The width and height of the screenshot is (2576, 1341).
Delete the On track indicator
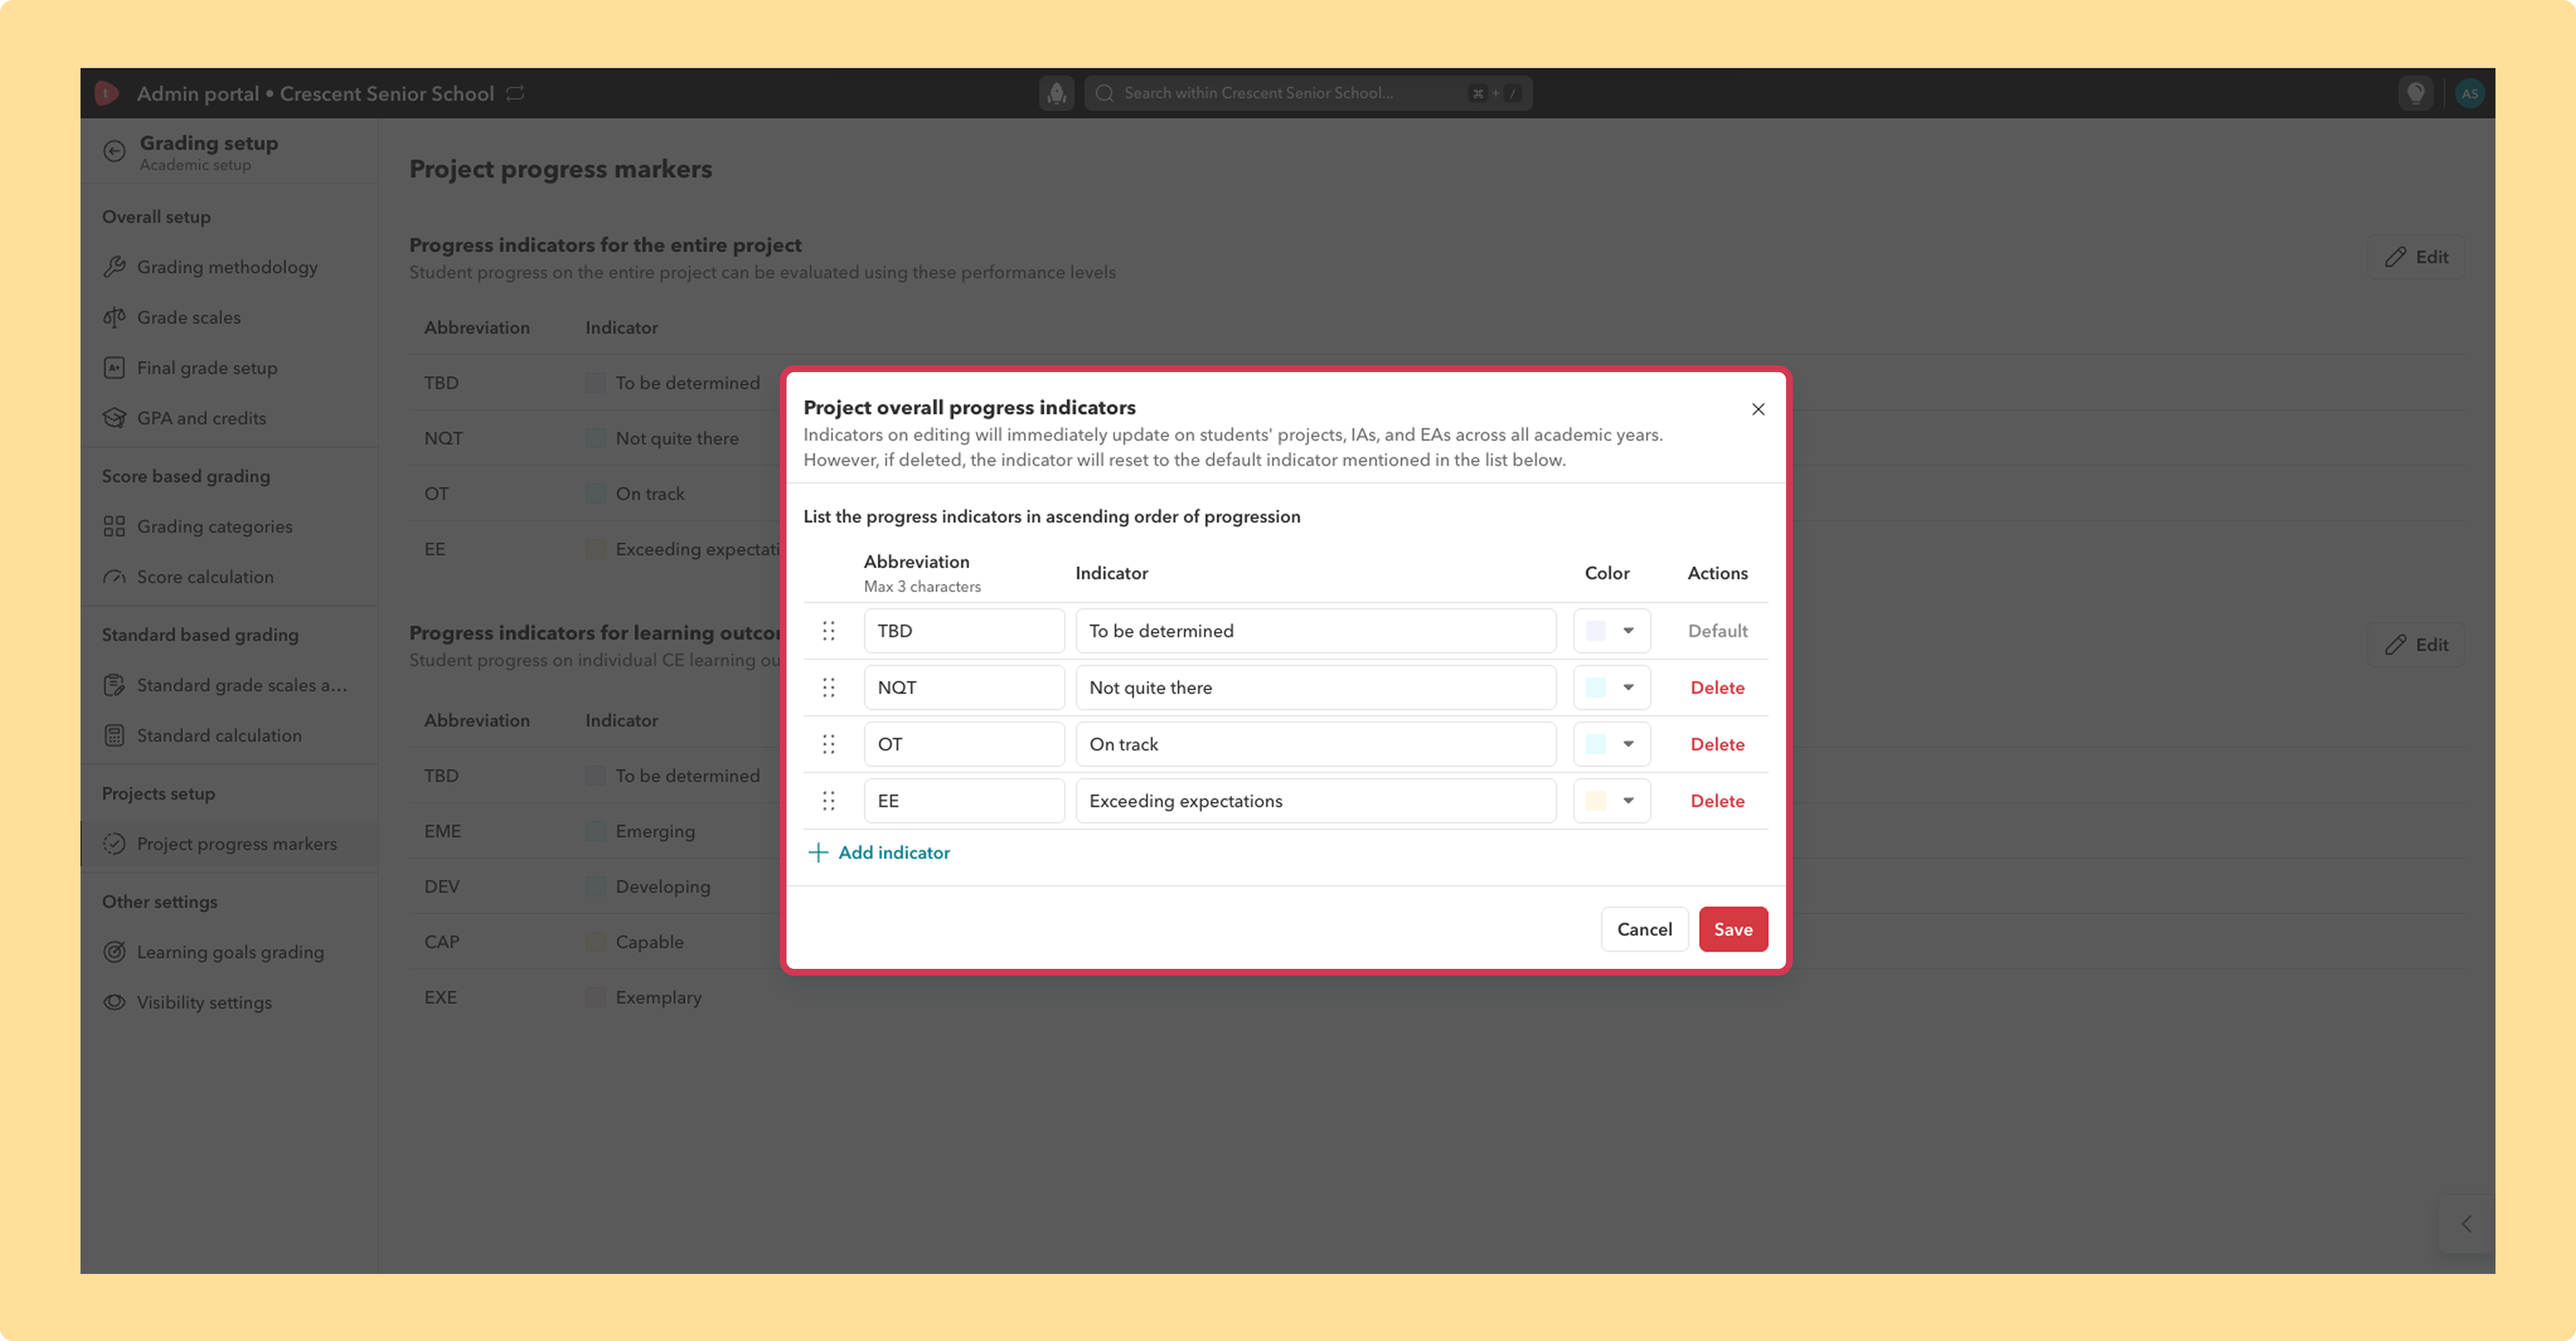click(x=1717, y=744)
